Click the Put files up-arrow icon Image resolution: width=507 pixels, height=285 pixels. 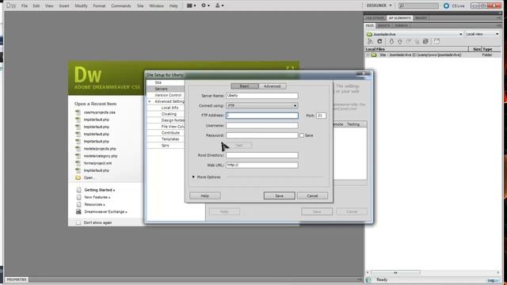[x=400, y=41]
